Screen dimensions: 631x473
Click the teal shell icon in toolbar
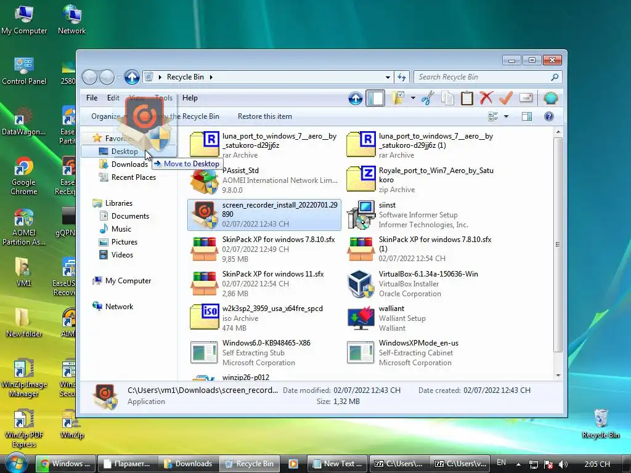550,98
